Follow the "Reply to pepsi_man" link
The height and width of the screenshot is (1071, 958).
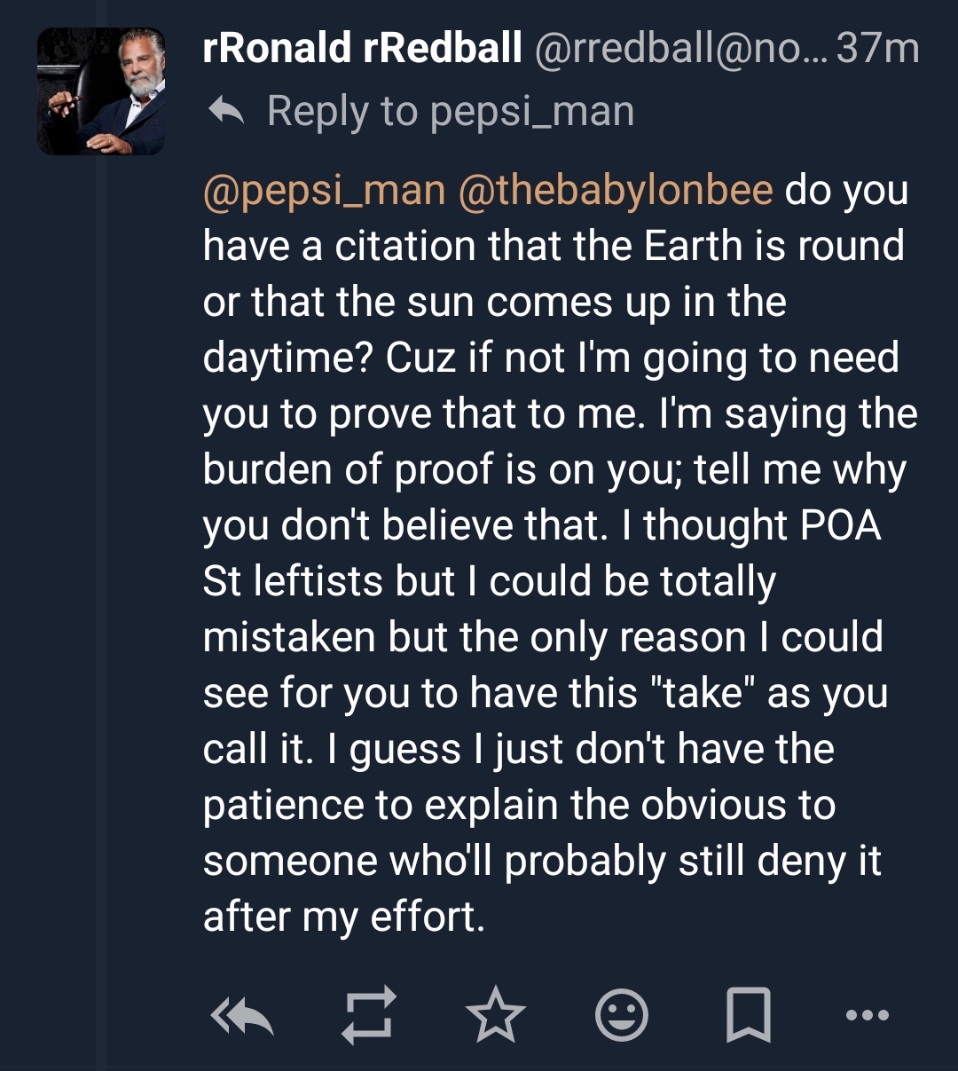(x=451, y=111)
